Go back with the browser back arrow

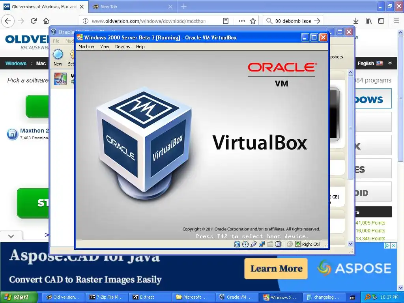(8, 21)
